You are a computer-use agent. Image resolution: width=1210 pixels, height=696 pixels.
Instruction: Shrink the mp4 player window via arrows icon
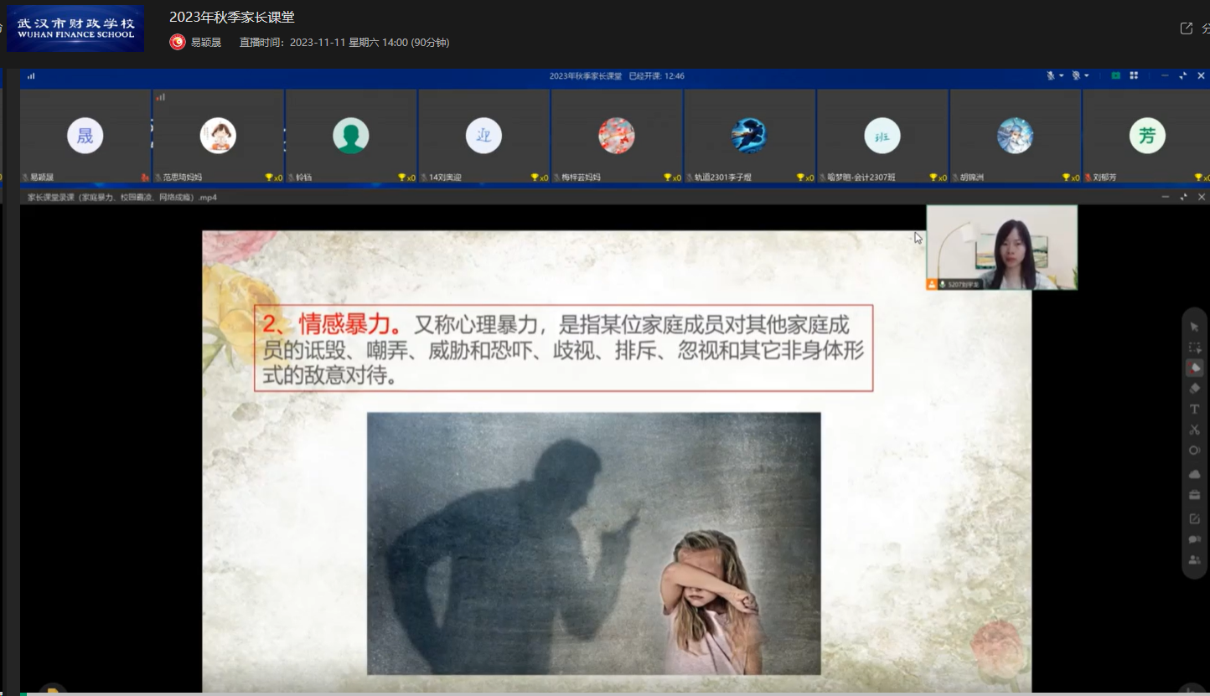1183,197
